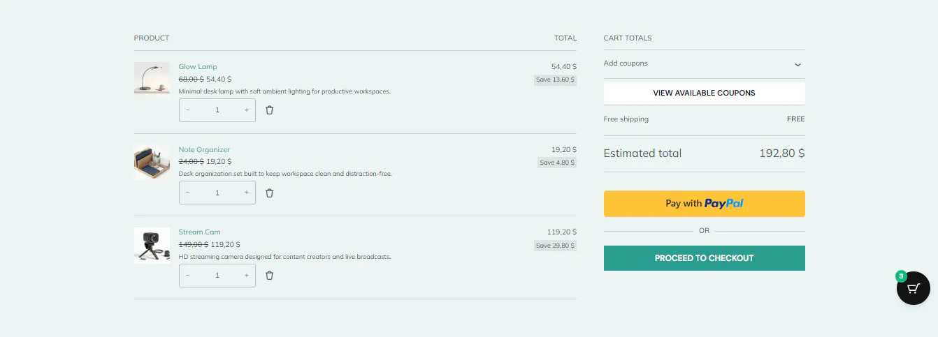Viewport: 938px width, 337px height.
Task: Increase Stream Cam quantity with plus
Action: tap(247, 276)
